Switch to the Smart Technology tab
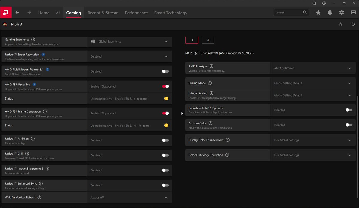The width and height of the screenshot is (359, 208). pyautogui.click(x=171, y=13)
